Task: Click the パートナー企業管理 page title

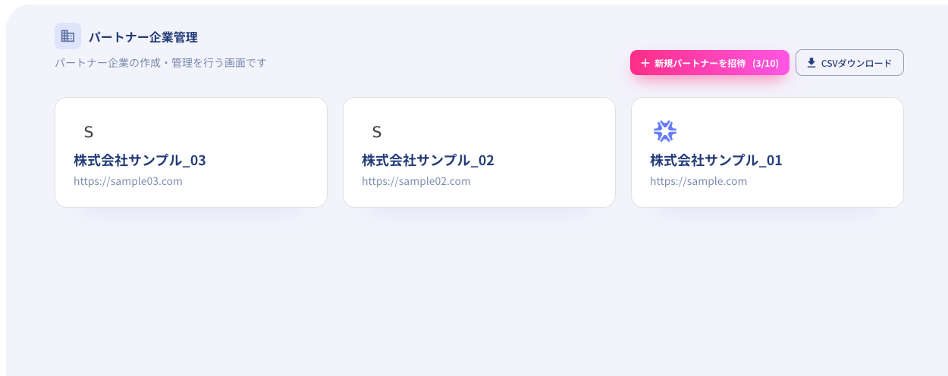Action: [143, 36]
